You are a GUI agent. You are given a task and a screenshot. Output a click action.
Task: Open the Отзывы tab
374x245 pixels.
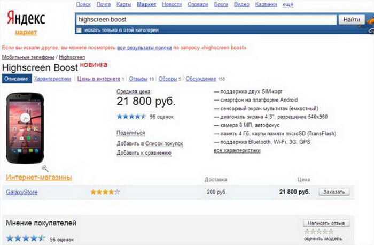pyautogui.click(x=138, y=79)
